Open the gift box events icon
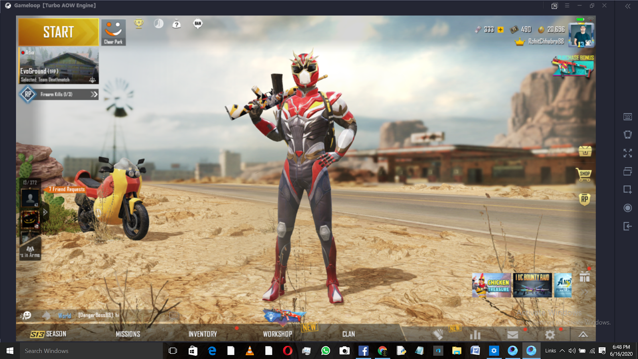This screenshot has height=359, width=638. [x=585, y=277]
